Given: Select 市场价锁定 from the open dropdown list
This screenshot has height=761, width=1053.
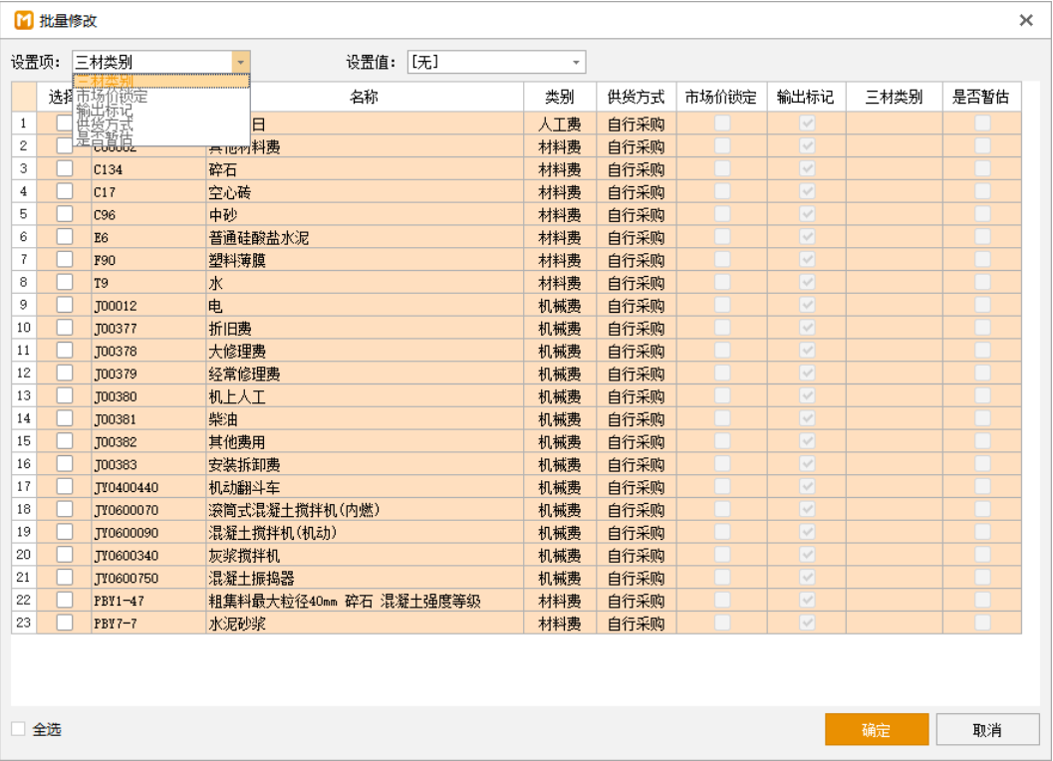Looking at the screenshot, I should click(x=112, y=96).
